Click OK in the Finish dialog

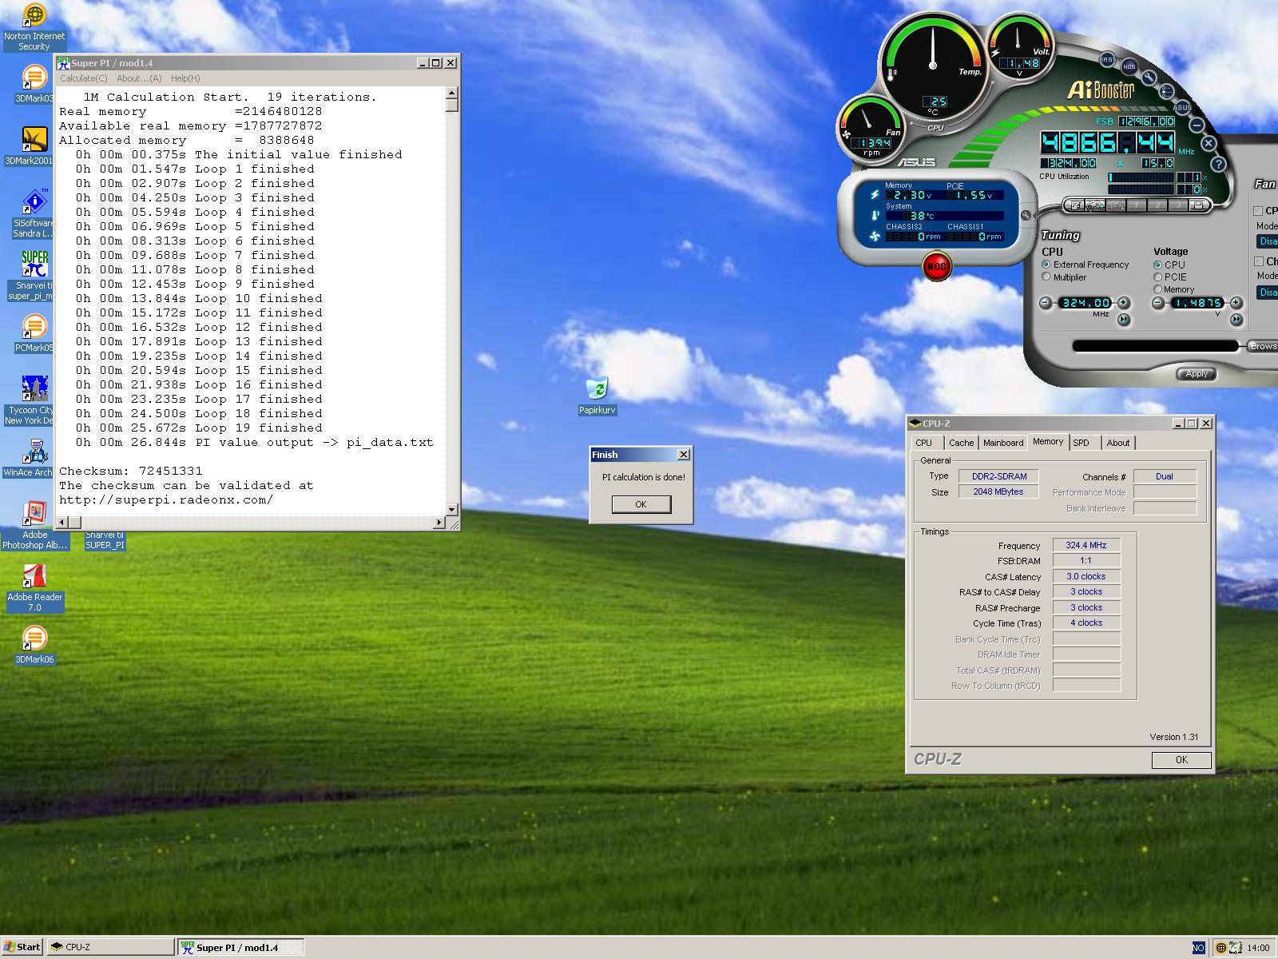coord(641,504)
